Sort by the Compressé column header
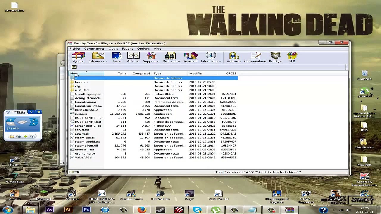Screen dimensions: 381x214 click(140, 73)
